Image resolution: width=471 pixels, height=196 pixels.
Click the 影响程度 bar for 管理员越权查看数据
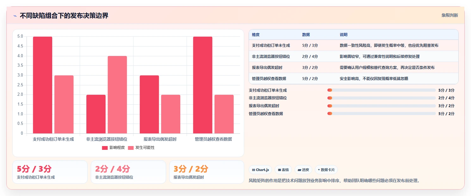tap(203, 85)
